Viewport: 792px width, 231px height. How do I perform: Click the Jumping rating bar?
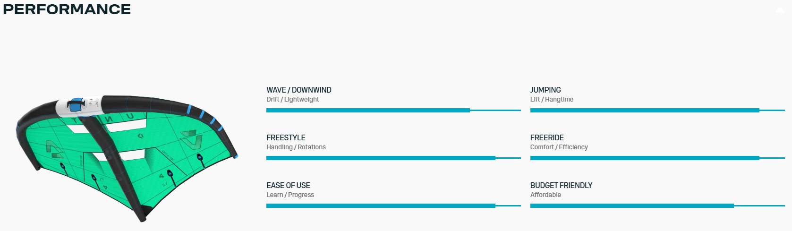[657, 111]
